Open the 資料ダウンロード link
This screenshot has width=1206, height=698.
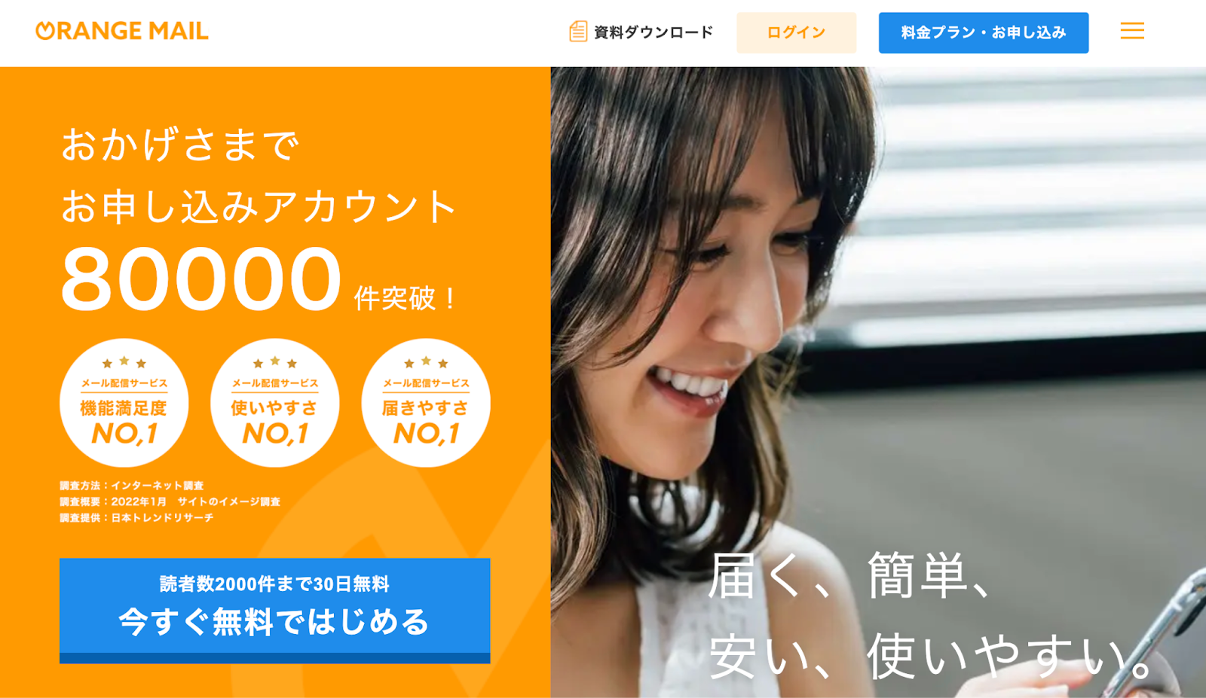[x=641, y=32]
